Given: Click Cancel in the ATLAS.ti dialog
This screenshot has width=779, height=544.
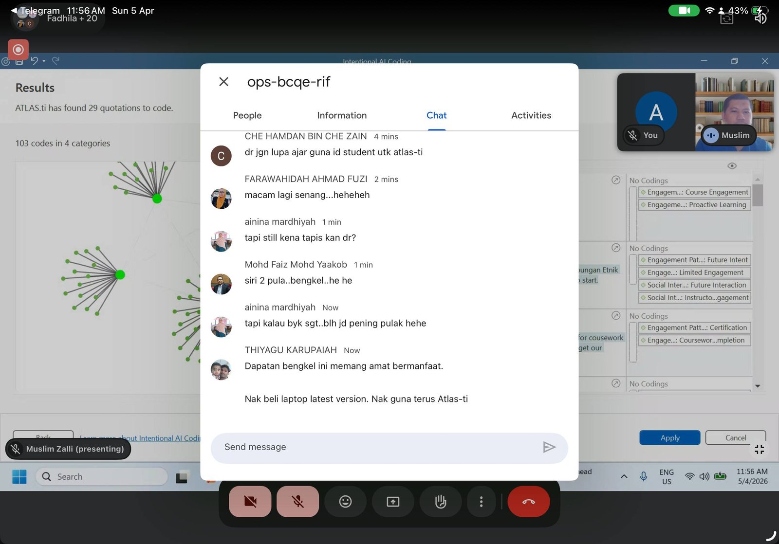Looking at the screenshot, I should (735, 438).
